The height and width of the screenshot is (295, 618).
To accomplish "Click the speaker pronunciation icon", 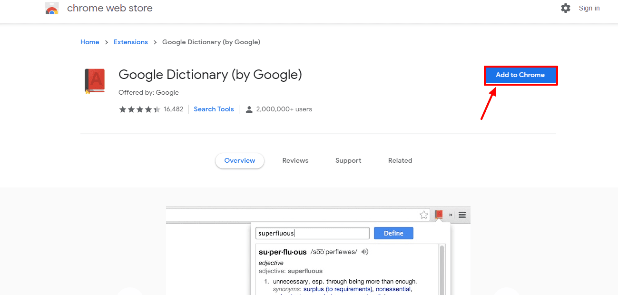I will pos(365,252).
